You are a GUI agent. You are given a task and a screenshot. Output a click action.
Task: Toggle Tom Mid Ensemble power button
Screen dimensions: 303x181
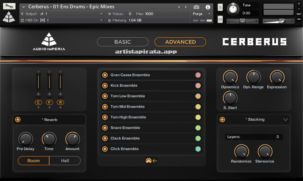click(105, 107)
